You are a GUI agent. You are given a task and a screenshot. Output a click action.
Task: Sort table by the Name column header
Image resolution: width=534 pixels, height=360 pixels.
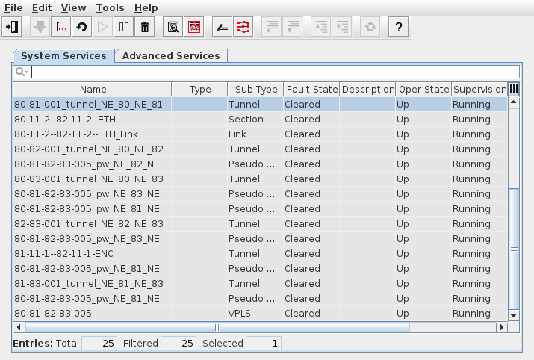[x=93, y=89]
